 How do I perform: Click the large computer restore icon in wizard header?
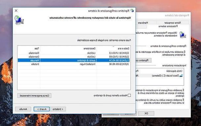[x=19, y=20]
